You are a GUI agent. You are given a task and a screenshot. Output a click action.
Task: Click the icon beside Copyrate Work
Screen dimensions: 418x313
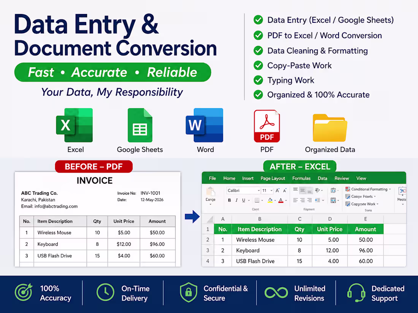348,204
